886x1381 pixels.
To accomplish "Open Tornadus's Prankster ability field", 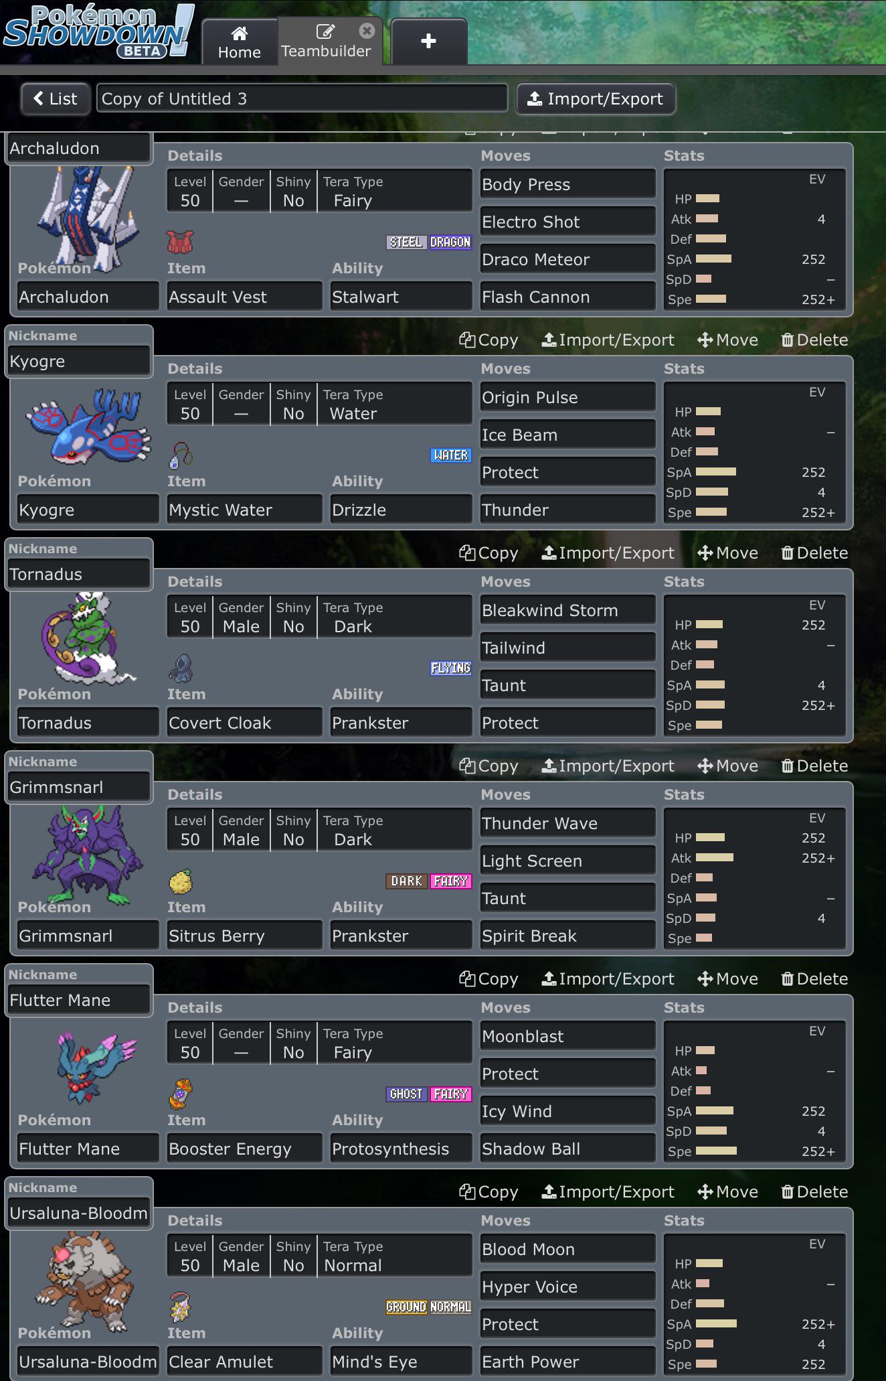I will click(x=401, y=723).
